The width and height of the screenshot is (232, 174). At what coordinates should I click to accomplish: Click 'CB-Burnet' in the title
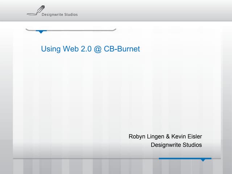point(122,49)
